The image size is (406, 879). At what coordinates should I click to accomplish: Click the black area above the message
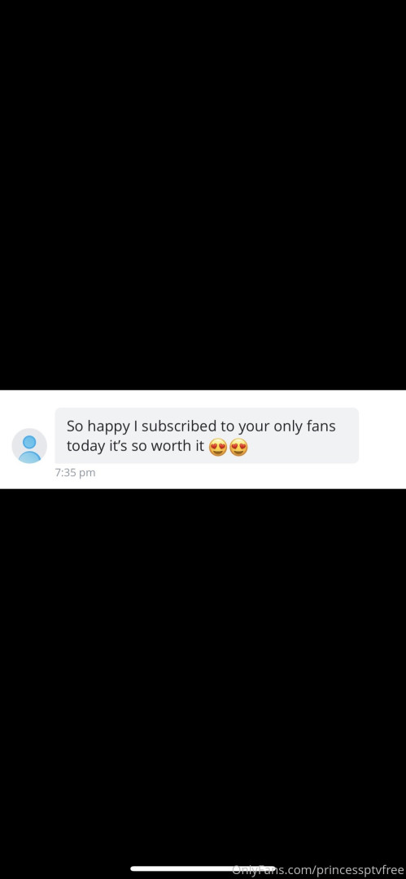(x=203, y=195)
